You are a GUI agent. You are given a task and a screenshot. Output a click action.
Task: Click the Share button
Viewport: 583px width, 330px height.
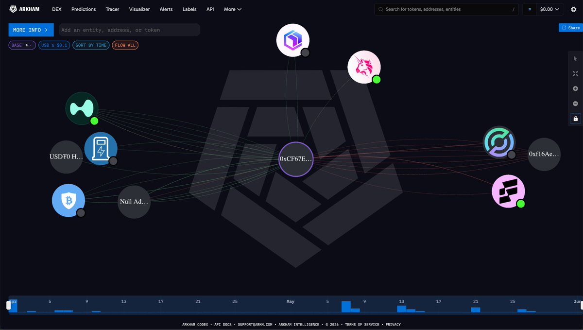coord(571,28)
